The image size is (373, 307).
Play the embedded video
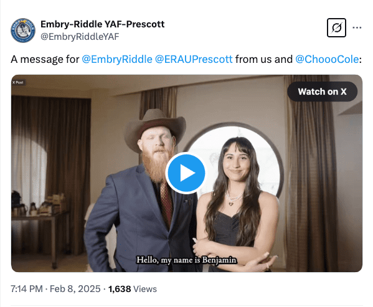(186, 173)
